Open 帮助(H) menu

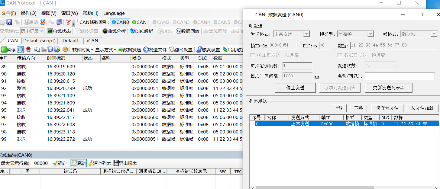click(91, 13)
